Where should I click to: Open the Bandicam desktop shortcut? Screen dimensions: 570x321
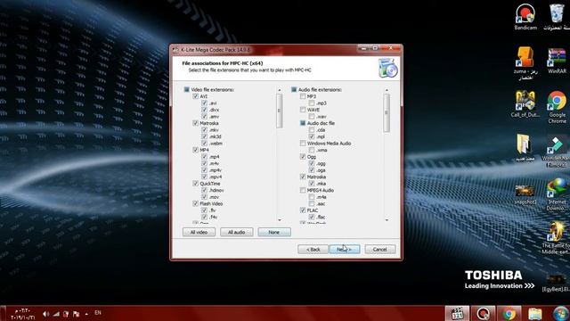click(x=525, y=17)
